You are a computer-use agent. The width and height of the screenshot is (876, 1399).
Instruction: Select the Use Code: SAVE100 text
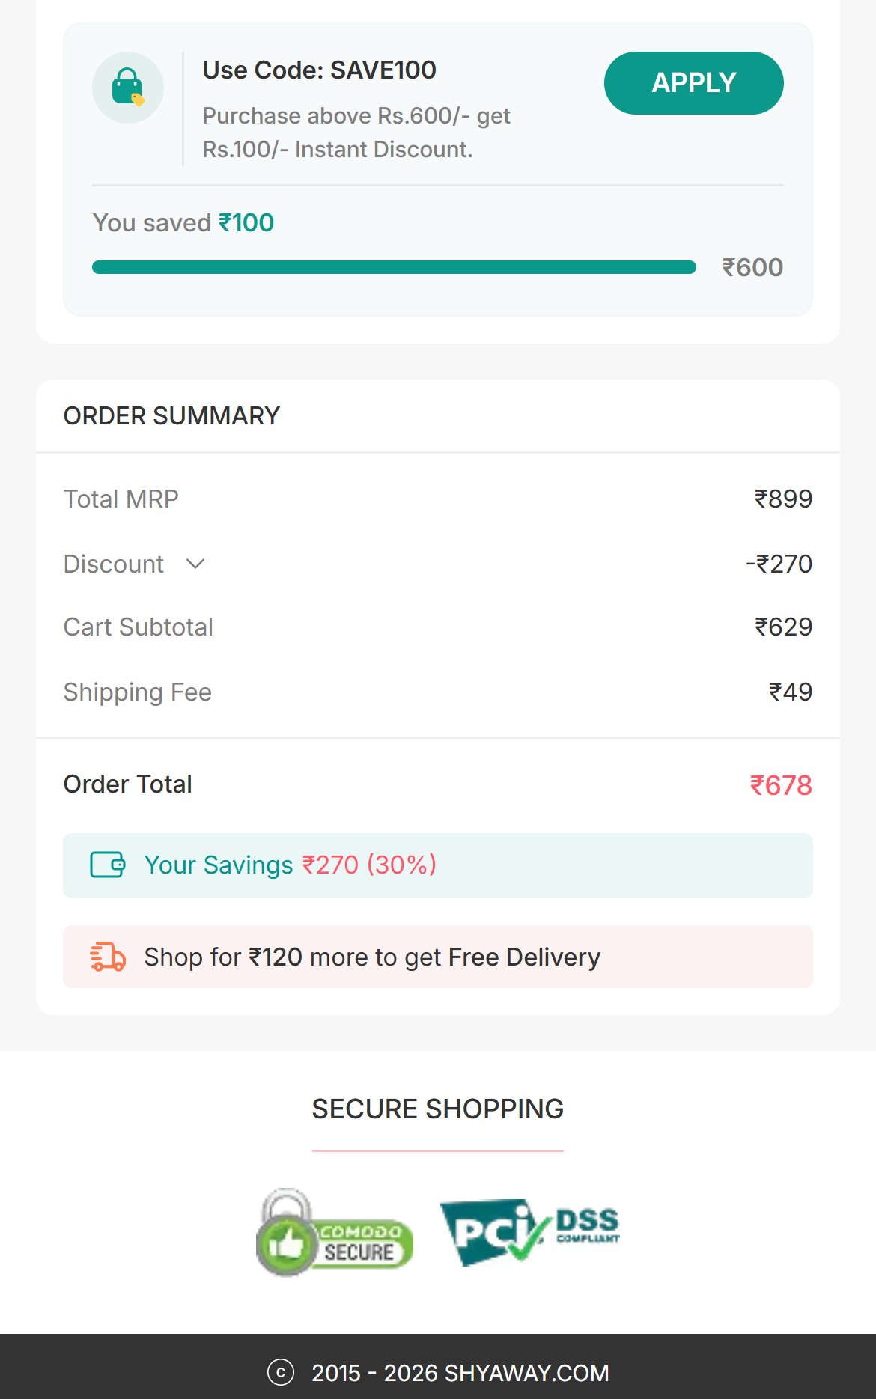tap(320, 70)
